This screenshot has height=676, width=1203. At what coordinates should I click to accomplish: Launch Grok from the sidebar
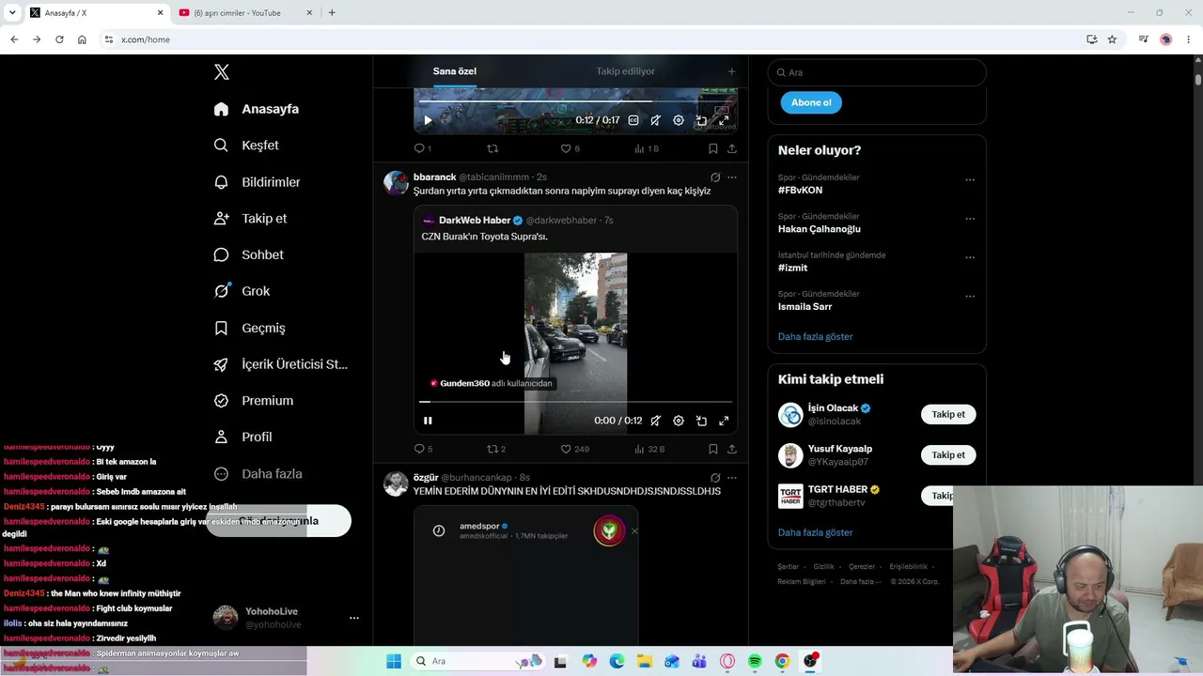pos(242,291)
